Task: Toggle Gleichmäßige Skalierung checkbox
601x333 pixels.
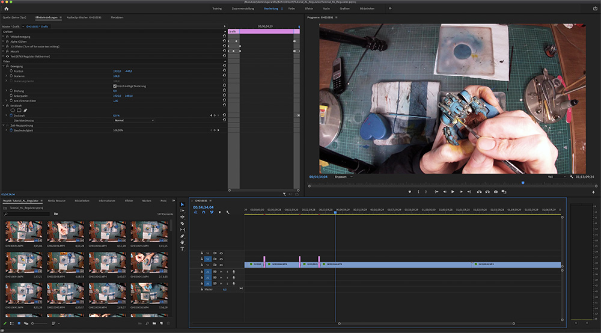Action: 115,86
